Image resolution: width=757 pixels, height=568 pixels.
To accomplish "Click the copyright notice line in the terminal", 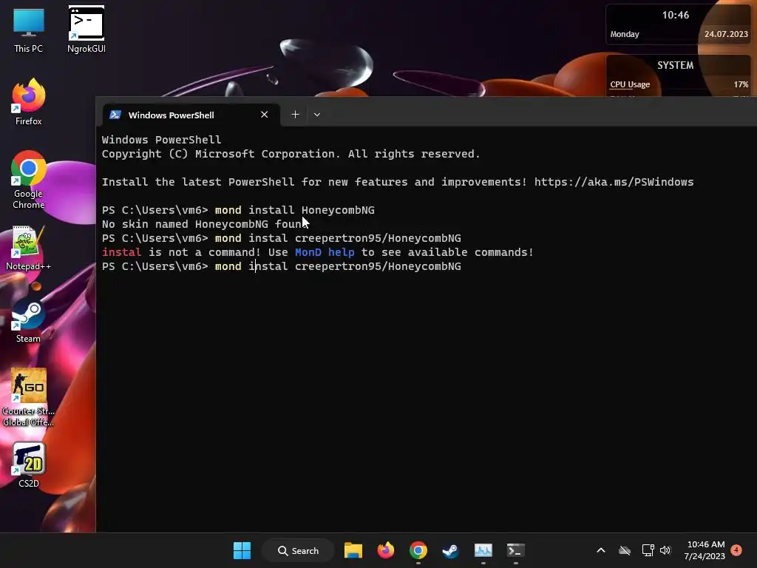I will [x=291, y=154].
